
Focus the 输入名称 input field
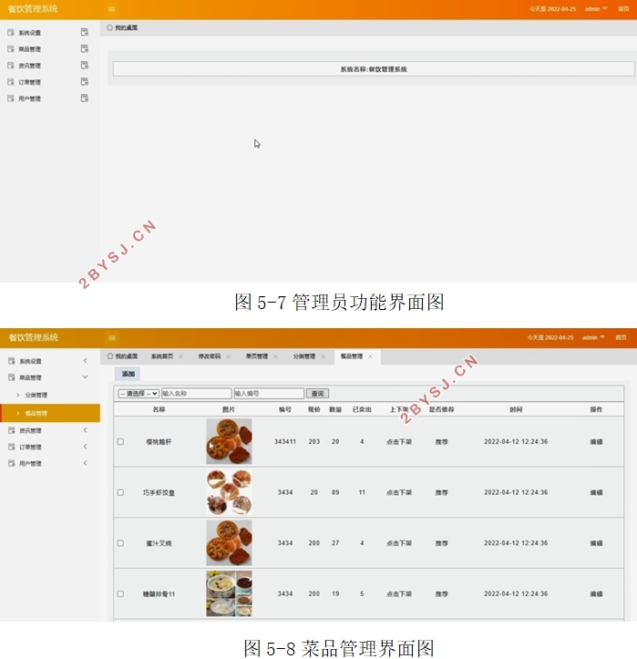coord(197,394)
